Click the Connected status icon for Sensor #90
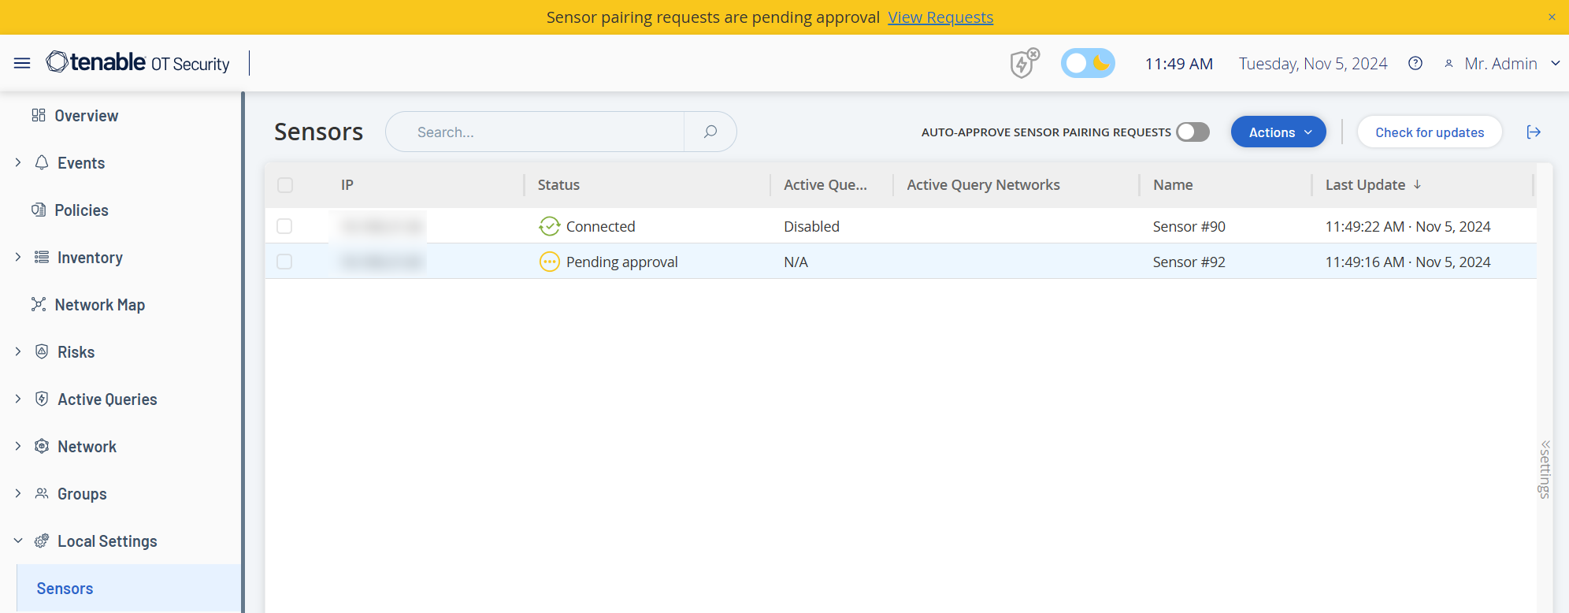 pos(549,226)
